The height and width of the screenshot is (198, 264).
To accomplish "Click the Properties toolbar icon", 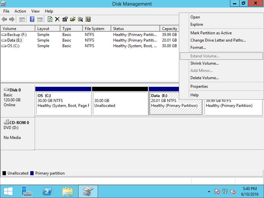I will pos(65,19).
